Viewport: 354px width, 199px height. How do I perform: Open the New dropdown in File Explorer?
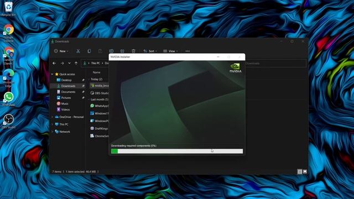pyautogui.click(x=61, y=51)
